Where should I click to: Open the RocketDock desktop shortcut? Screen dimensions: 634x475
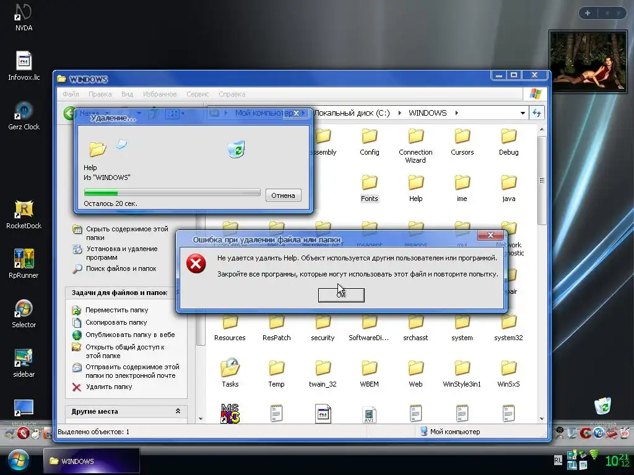coord(24,215)
